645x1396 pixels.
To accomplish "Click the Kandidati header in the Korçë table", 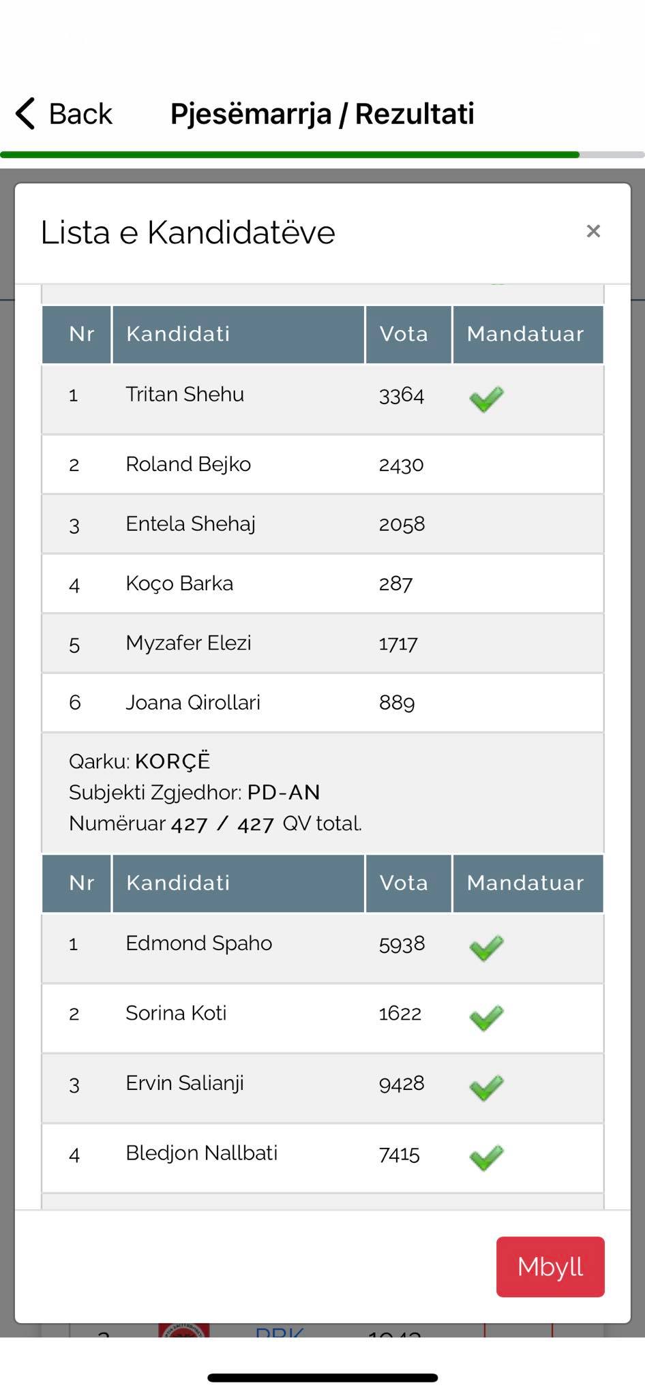I will coord(178,883).
